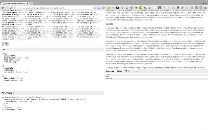Open the Chrome hamburger menu
Image resolution: width=208 pixels, height=130 pixels.
[205, 8]
